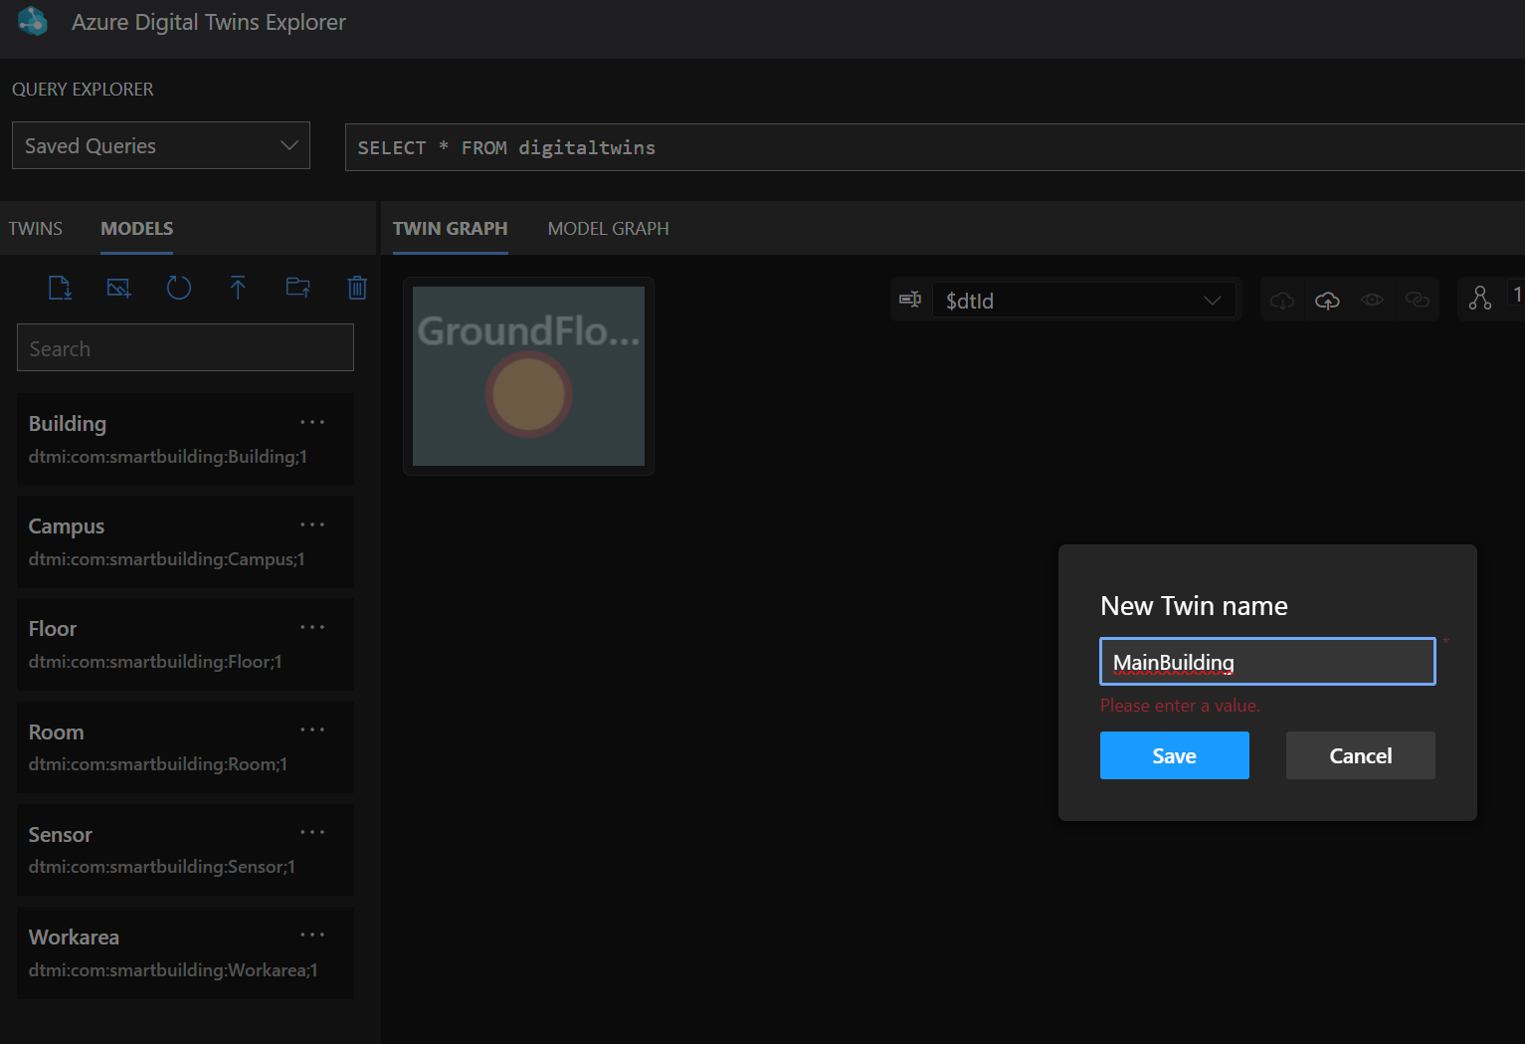
Task: Click the cloud upload import graph icon
Action: coord(1327,300)
